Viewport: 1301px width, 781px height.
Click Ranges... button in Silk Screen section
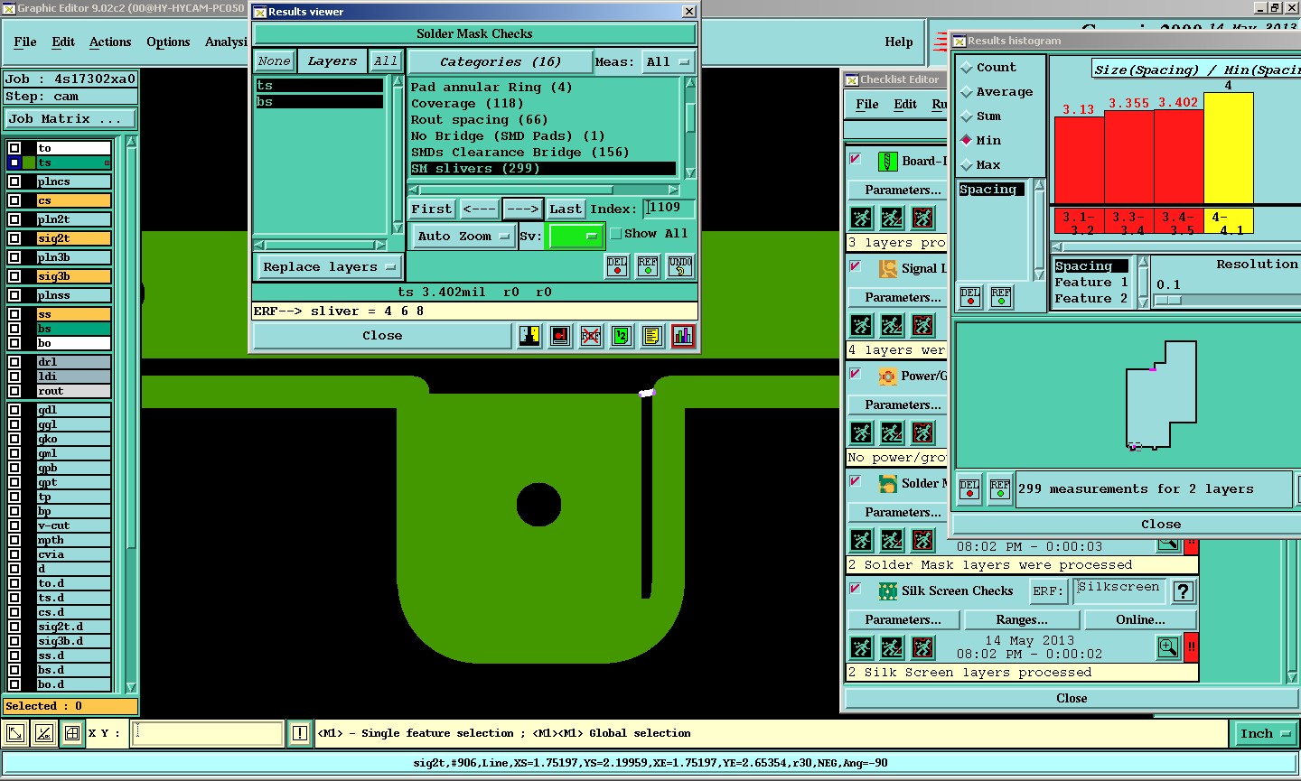click(1022, 620)
